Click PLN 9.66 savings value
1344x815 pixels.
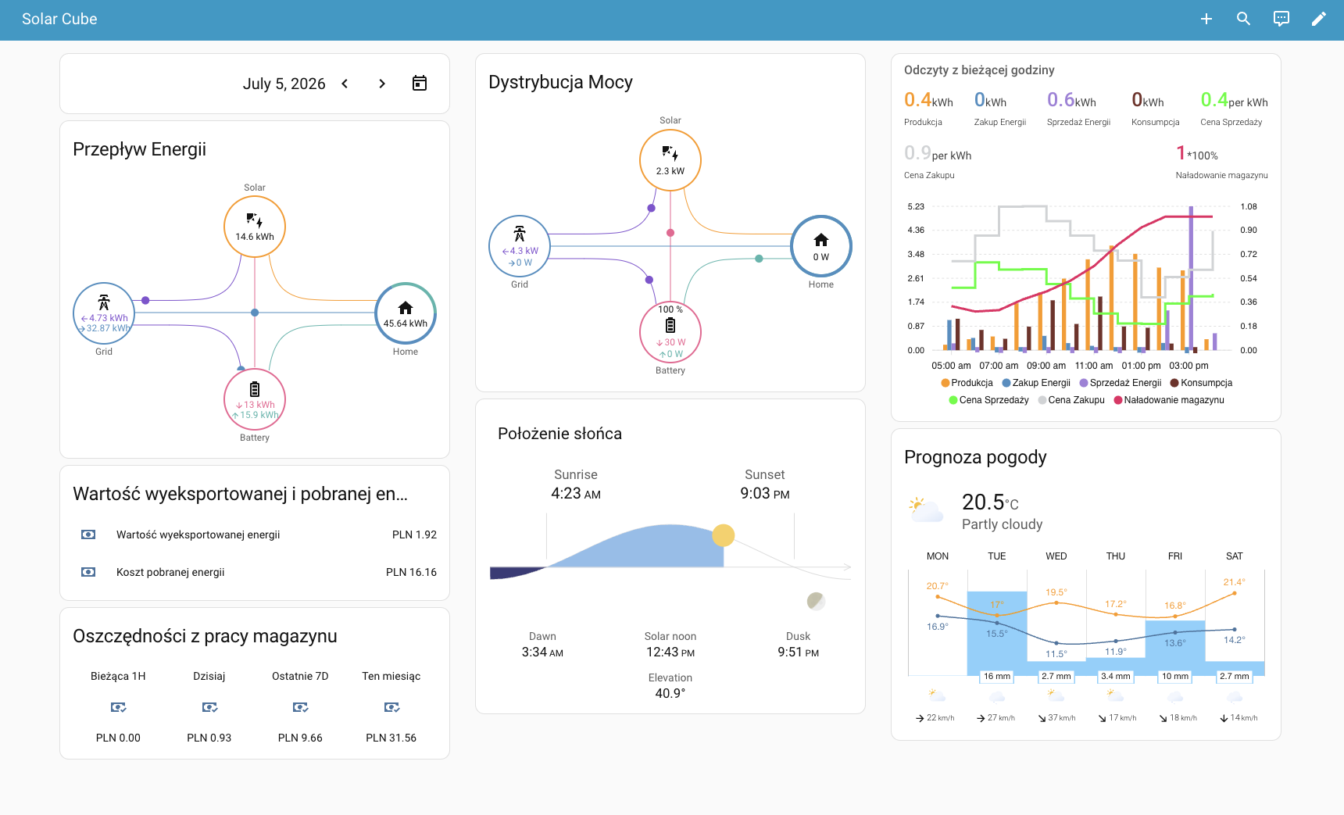click(x=300, y=738)
